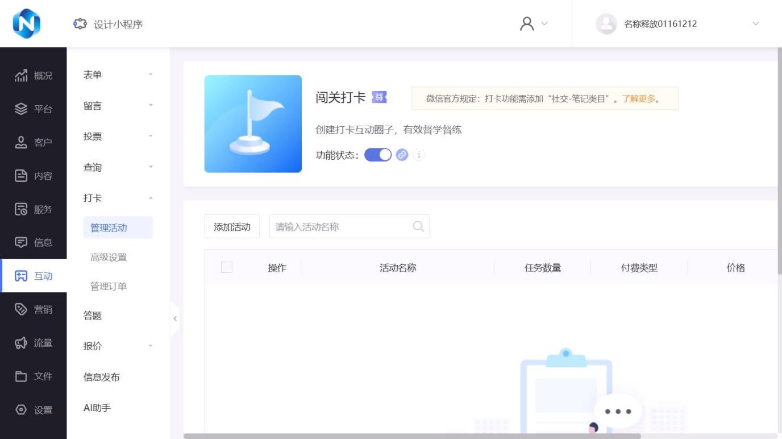
Task: Click the search magnifier icon
Action: pyautogui.click(x=418, y=227)
